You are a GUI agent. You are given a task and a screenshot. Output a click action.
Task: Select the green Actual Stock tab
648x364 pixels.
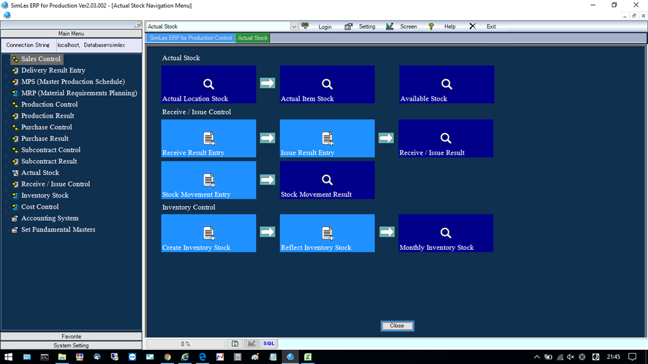tap(252, 38)
